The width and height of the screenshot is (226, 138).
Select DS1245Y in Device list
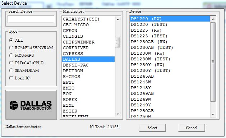[x=170, y=88]
